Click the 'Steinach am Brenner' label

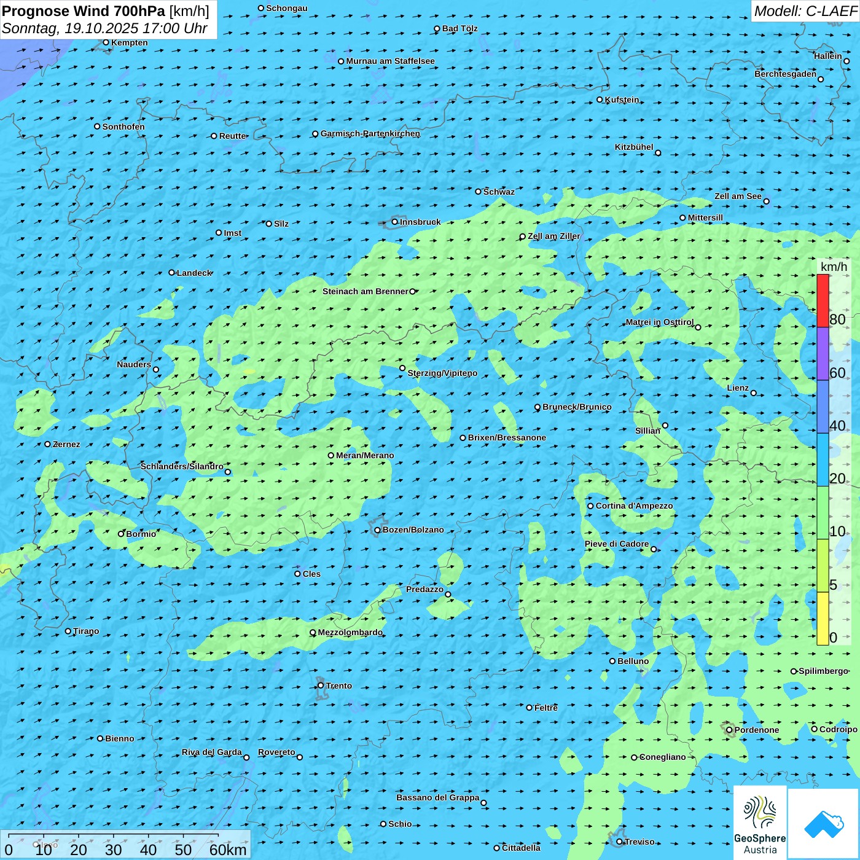click(365, 291)
